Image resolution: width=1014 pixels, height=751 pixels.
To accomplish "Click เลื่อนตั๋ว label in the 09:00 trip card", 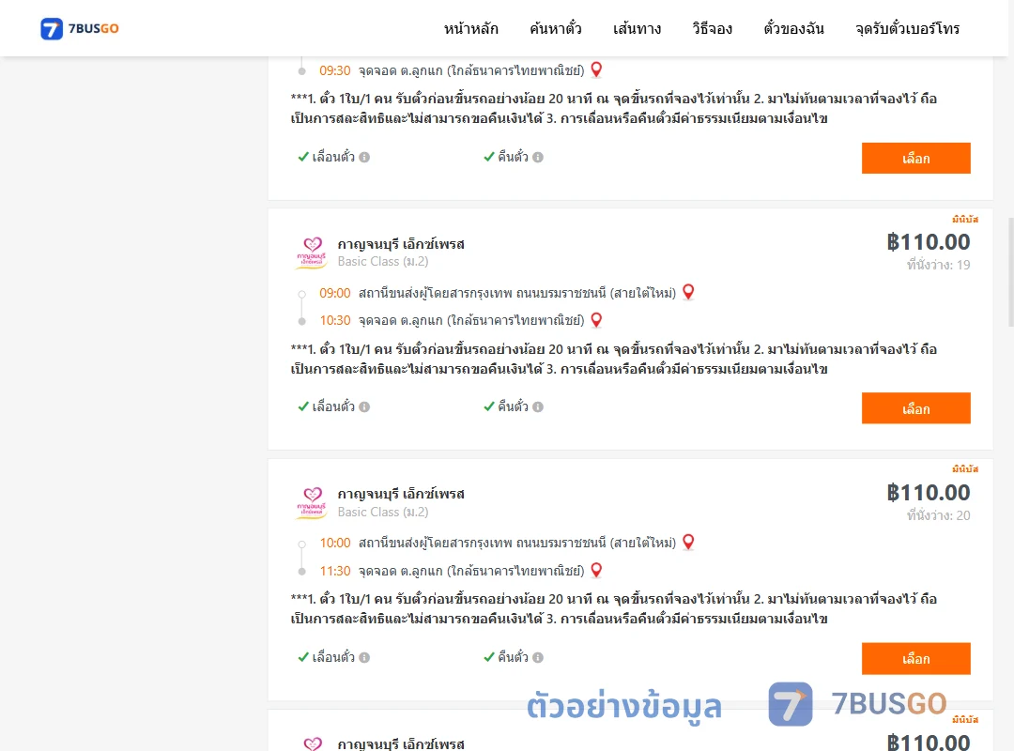I will [x=333, y=406].
